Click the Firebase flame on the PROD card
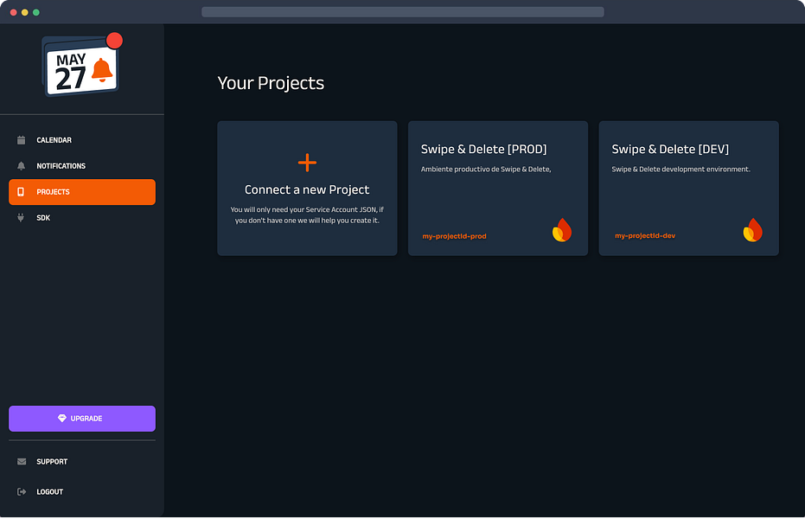This screenshot has width=805, height=519. coord(562,229)
